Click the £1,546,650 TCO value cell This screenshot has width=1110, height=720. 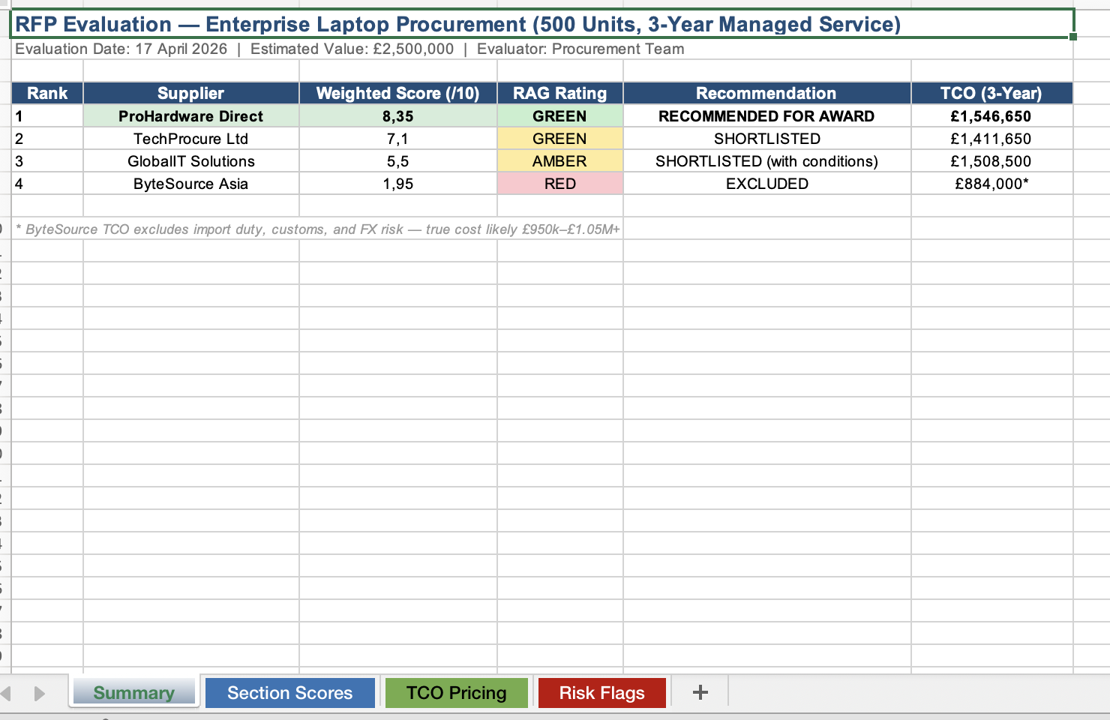991,116
